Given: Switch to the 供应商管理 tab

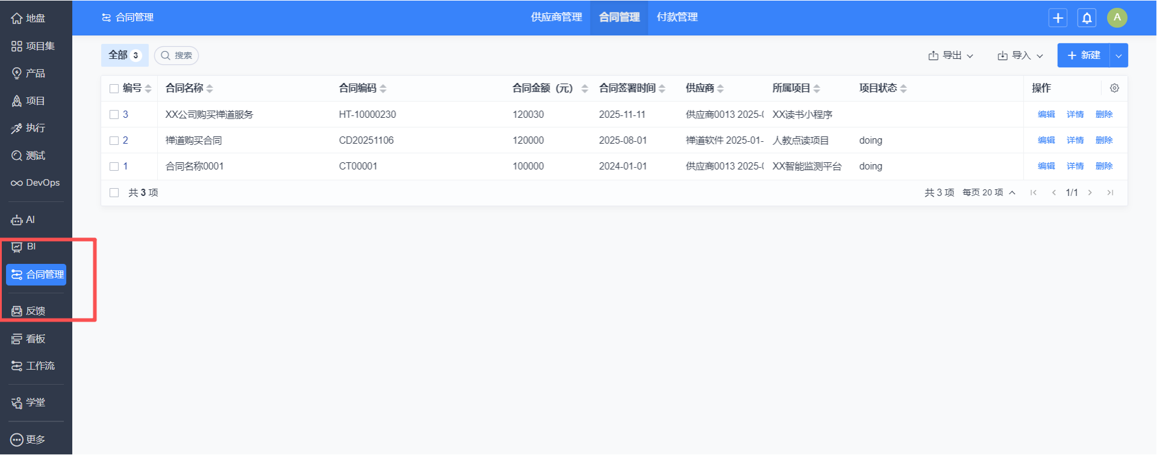Looking at the screenshot, I should (x=556, y=17).
